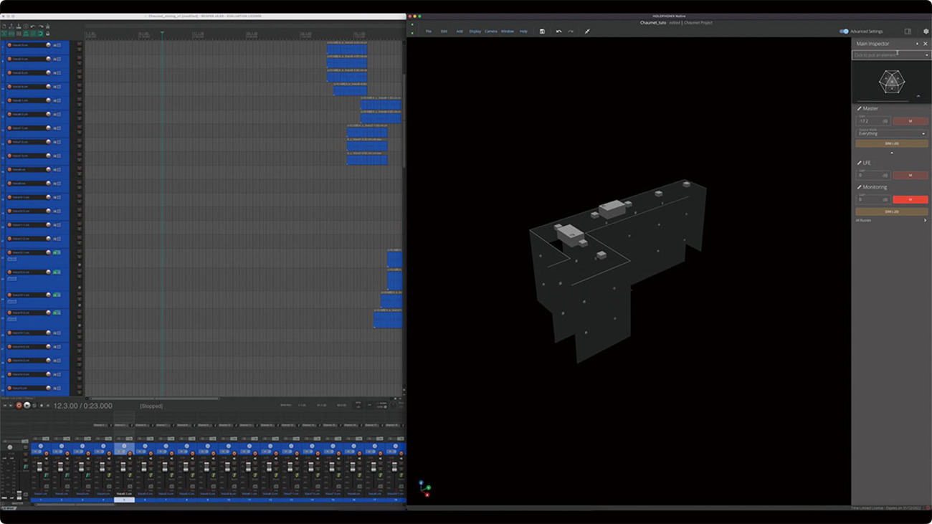This screenshot has width=932, height=524.
Task: Open the Camera menu
Action: coord(490,32)
